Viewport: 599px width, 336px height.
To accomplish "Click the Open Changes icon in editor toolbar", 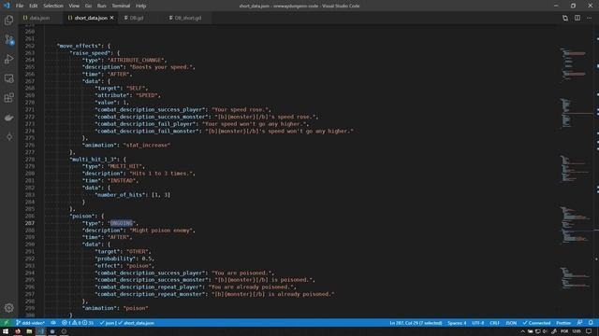I will click(x=565, y=18).
